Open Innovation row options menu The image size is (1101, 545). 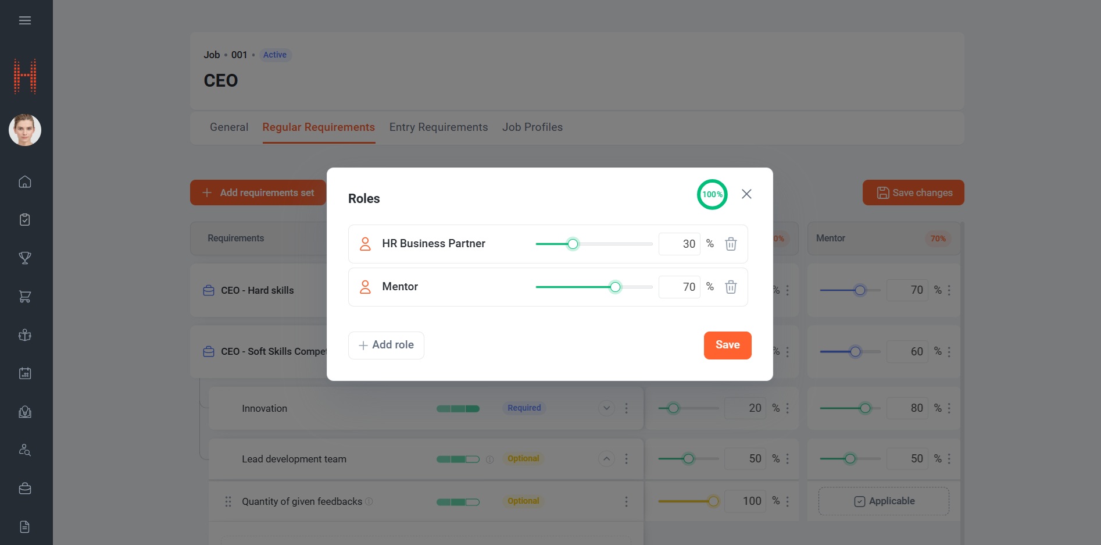[x=626, y=408]
